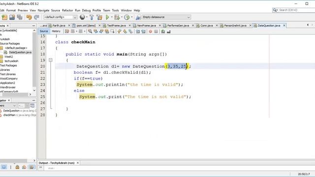315x177 pixels.
Task: Open the Tools menu
Action: [115, 10]
